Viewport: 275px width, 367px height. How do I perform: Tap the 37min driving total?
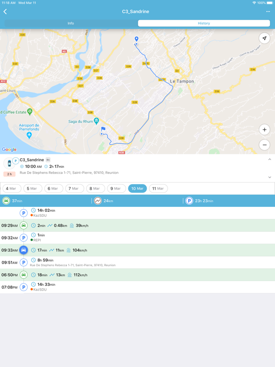17,201
